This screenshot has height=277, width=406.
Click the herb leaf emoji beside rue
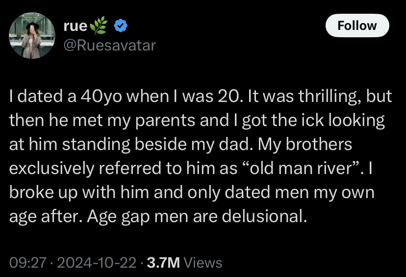point(99,25)
